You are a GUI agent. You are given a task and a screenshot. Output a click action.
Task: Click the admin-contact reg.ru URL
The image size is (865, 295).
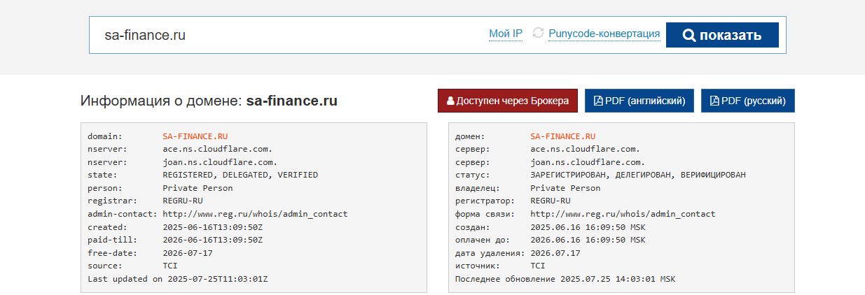point(255,214)
